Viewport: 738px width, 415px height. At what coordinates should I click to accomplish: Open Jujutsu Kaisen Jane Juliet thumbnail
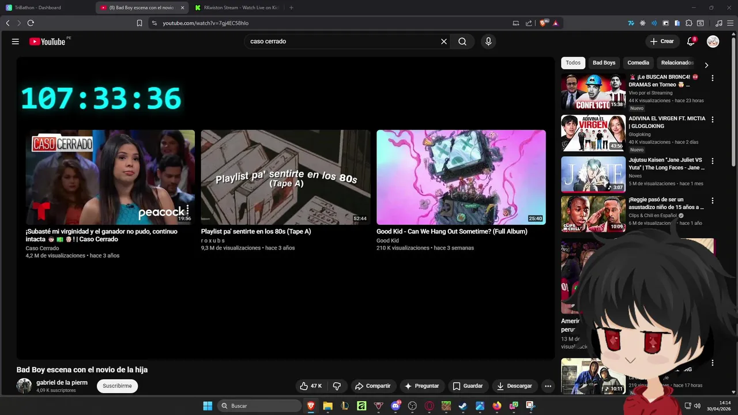point(593,175)
